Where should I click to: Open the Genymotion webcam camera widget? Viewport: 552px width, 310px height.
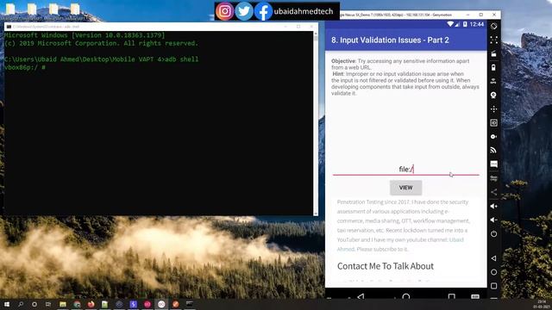pos(493,96)
